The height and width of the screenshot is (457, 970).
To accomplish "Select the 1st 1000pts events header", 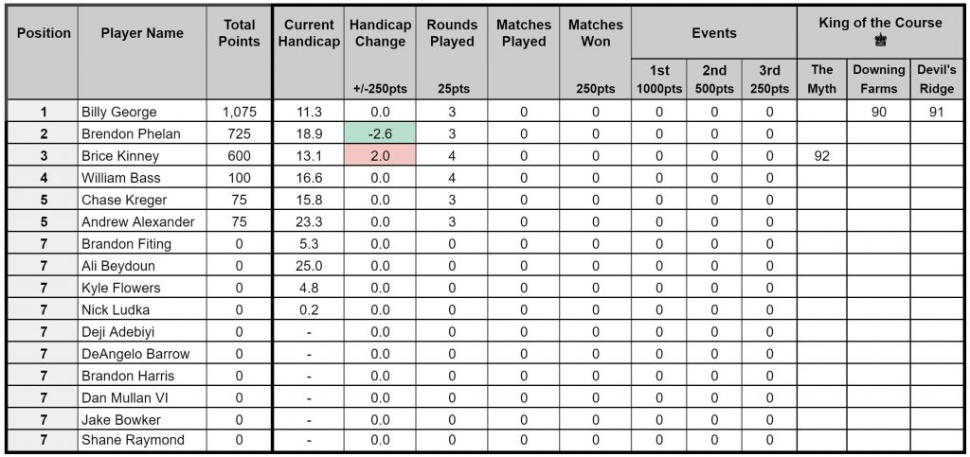I will coord(659,79).
